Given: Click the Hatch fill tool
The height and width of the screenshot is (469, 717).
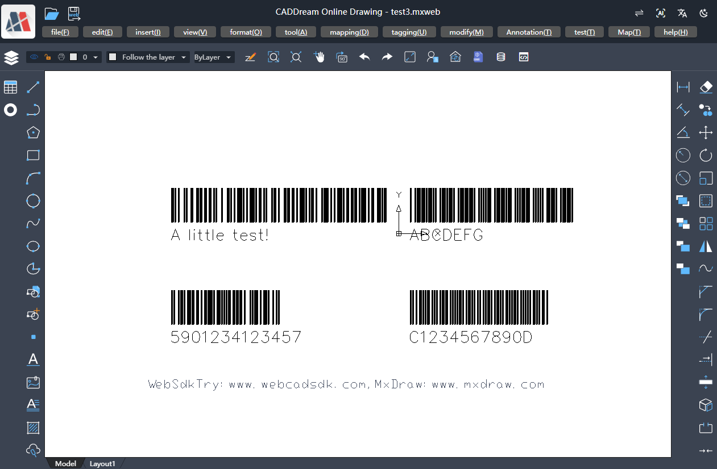Looking at the screenshot, I should (33, 428).
